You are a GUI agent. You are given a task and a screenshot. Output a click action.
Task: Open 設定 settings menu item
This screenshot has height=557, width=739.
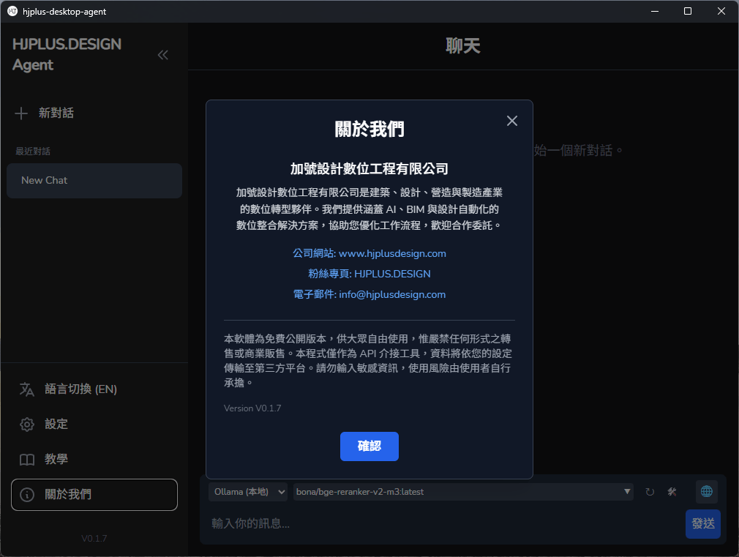[56, 425]
